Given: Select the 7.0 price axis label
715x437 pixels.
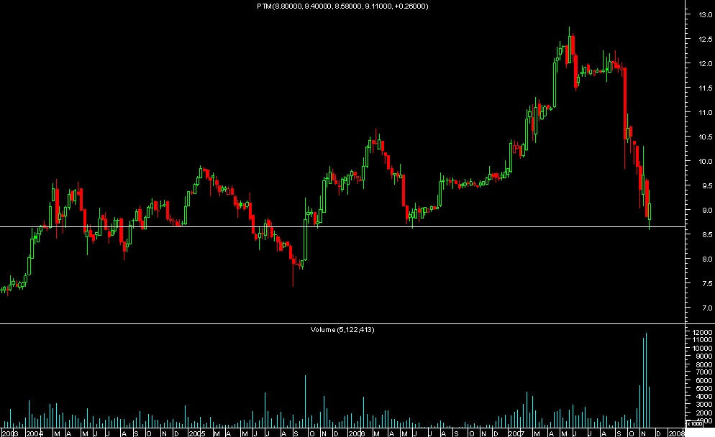Looking at the screenshot, I should click(x=707, y=308).
